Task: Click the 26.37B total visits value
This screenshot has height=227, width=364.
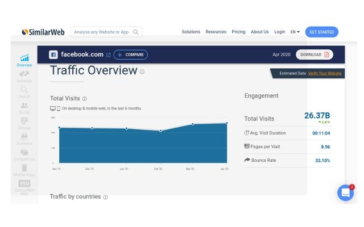Action: pyautogui.click(x=317, y=115)
